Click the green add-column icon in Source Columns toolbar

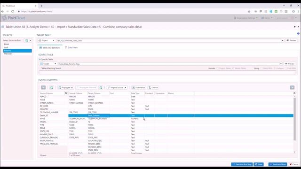pyautogui.click(x=51, y=88)
